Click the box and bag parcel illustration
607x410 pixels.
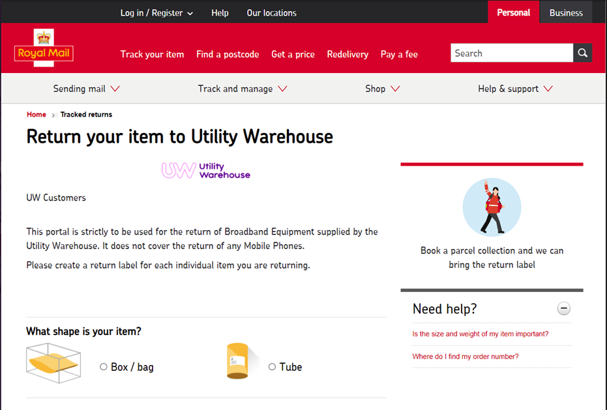53,363
